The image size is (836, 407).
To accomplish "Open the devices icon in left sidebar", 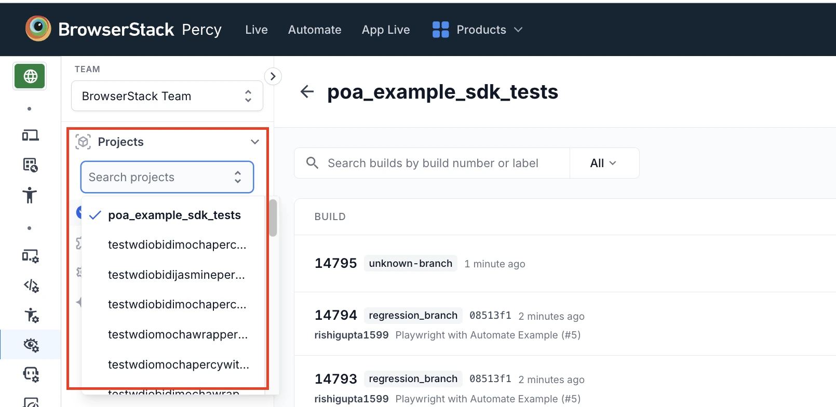I will click(30, 135).
